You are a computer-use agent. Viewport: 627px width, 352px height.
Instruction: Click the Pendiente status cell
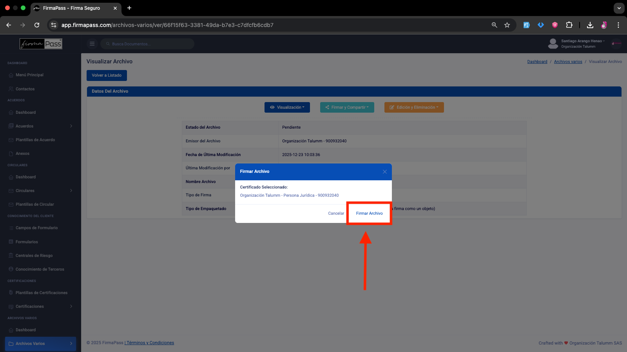tap(402, 127)
